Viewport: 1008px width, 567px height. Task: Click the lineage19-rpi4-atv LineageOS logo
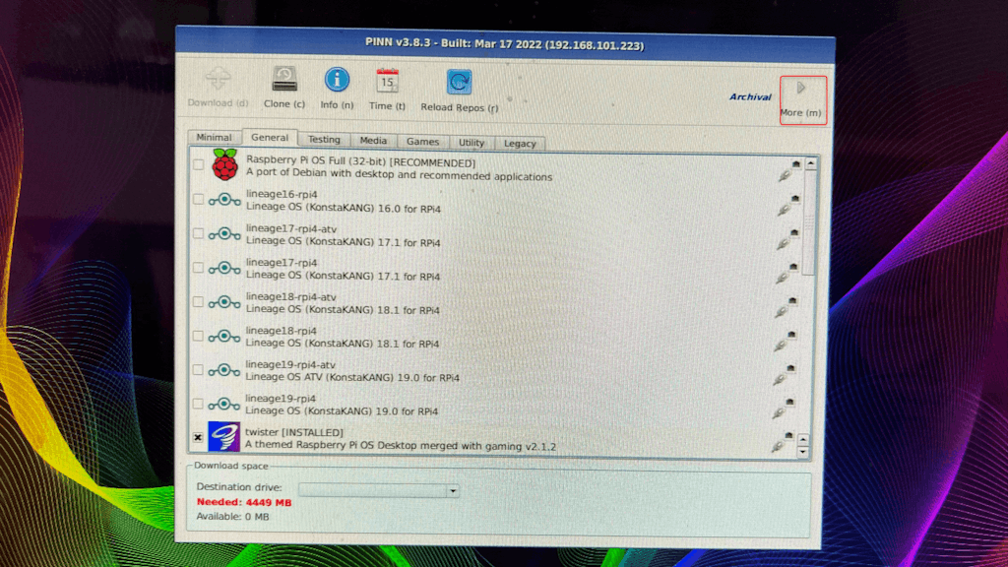point(223,370)
